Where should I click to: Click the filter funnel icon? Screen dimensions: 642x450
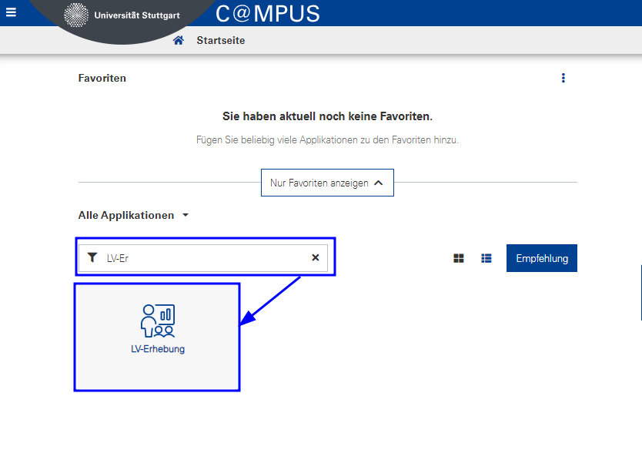click(x=92, y=257)
